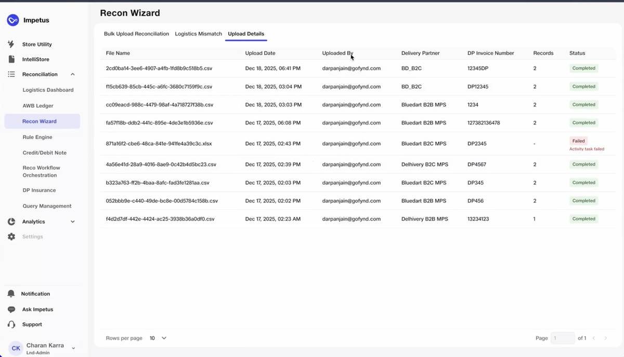The width and height of the screenshot is (624, 357).
Task: Select the Upload Details tab
Action: [x=246, y=34]
